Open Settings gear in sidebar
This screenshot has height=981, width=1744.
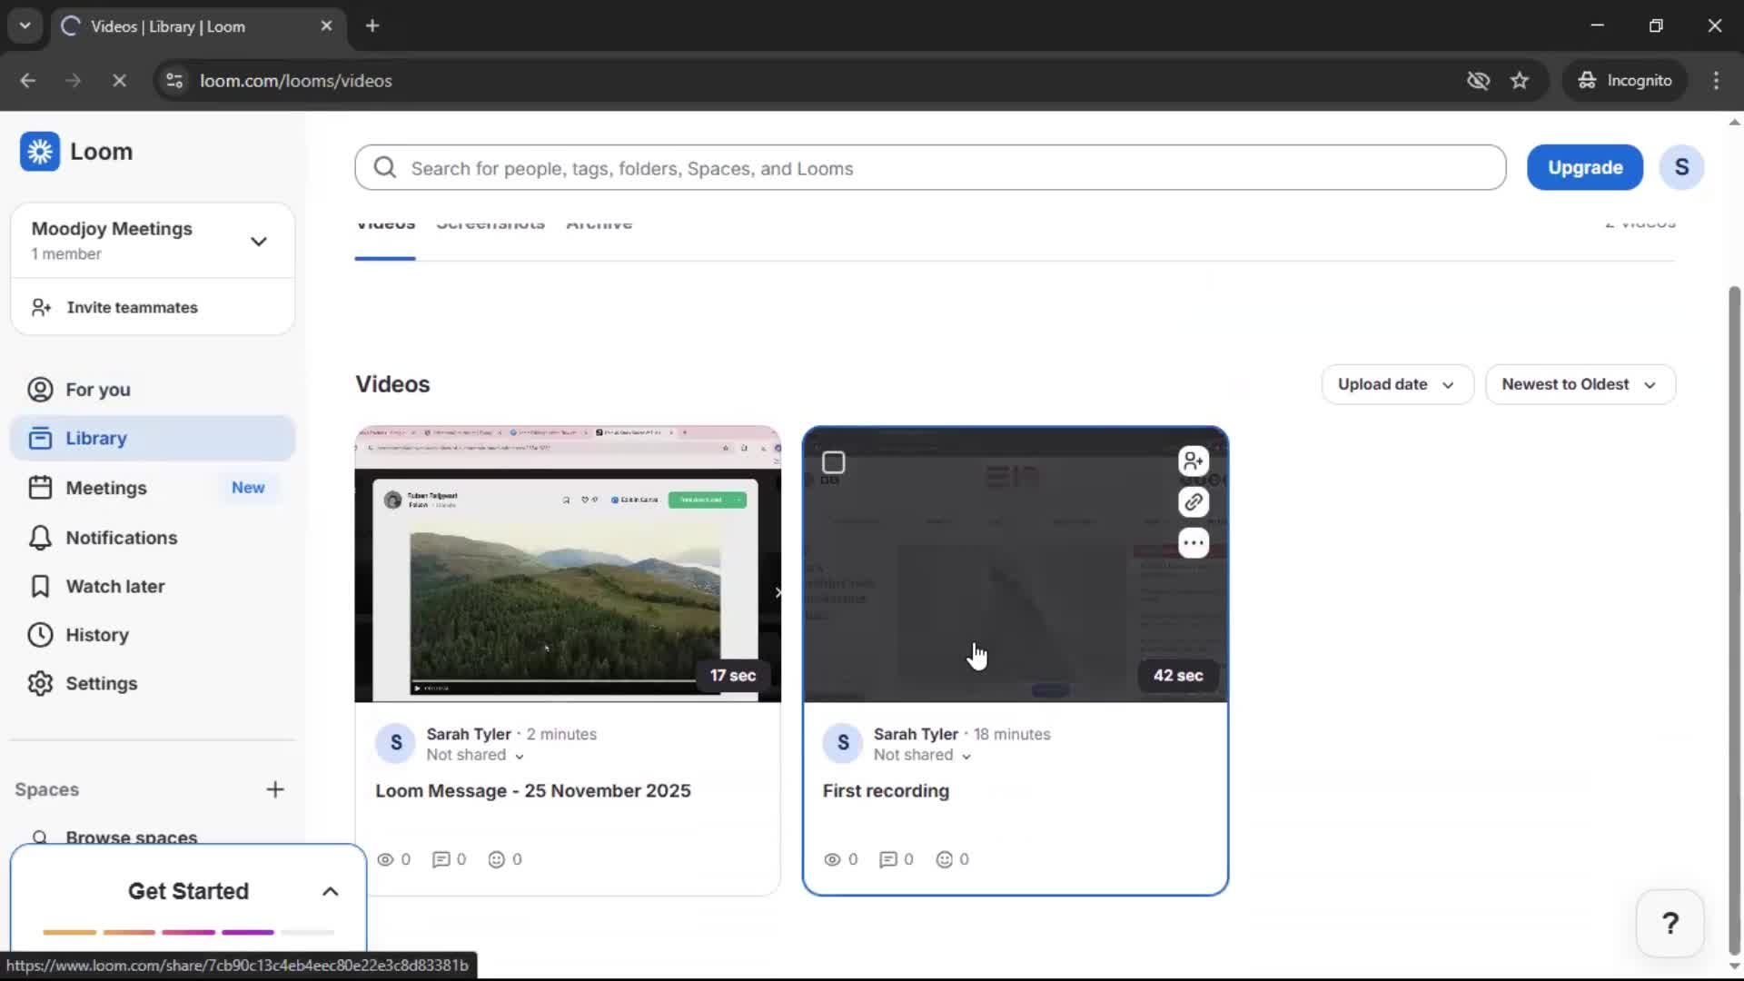coord(101,684)
